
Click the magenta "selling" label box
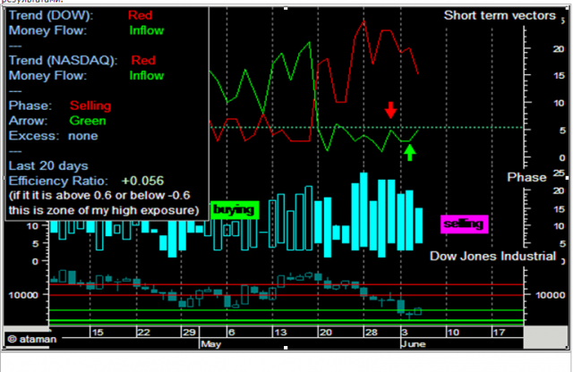[x=464, y=224]
